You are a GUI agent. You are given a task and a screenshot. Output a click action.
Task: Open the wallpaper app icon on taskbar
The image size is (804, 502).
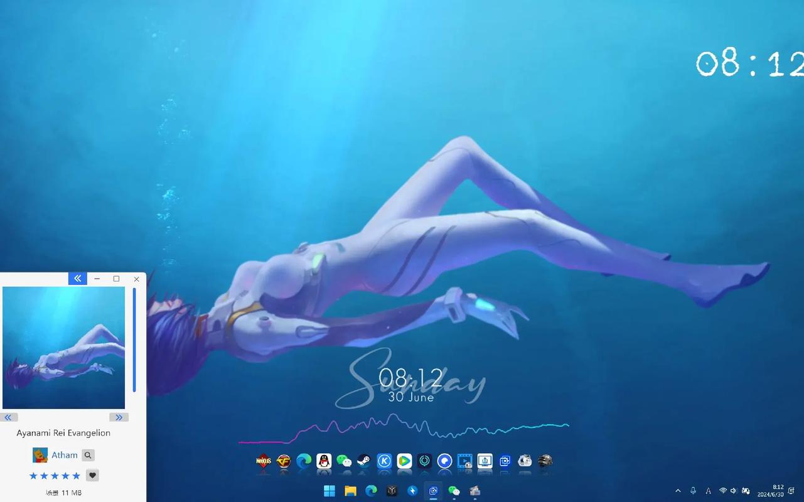coord(474,491)
